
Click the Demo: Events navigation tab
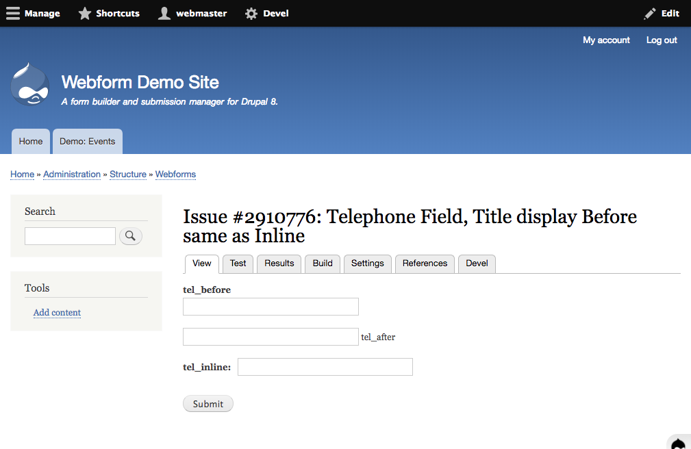click(x=88, y=142)
